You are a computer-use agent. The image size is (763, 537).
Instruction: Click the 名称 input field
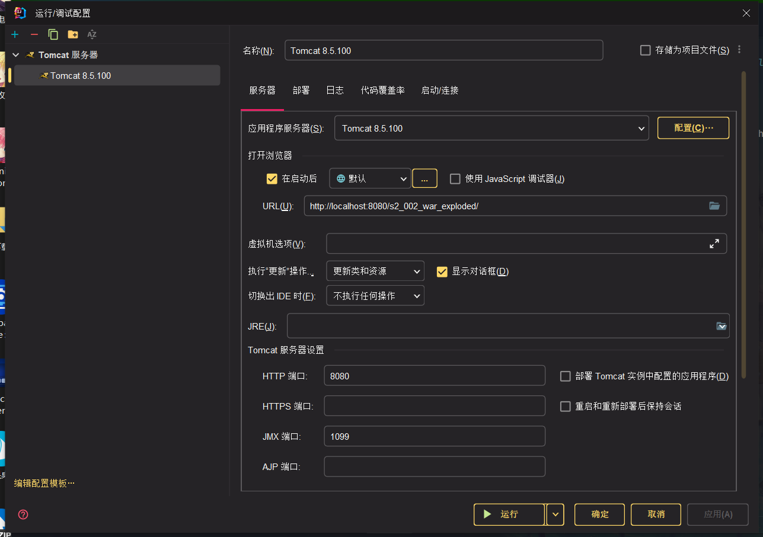[x=444, y=50]
